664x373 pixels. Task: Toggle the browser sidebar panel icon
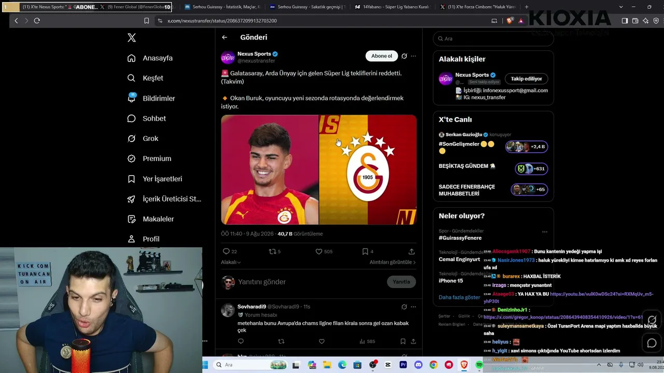pyautogui.click(x=625, y=21)
